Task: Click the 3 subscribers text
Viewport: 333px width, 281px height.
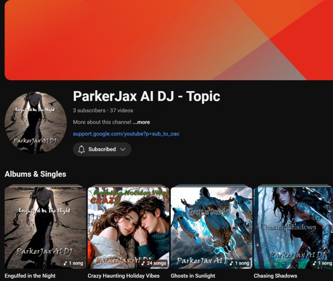Action: click(89, 111)
